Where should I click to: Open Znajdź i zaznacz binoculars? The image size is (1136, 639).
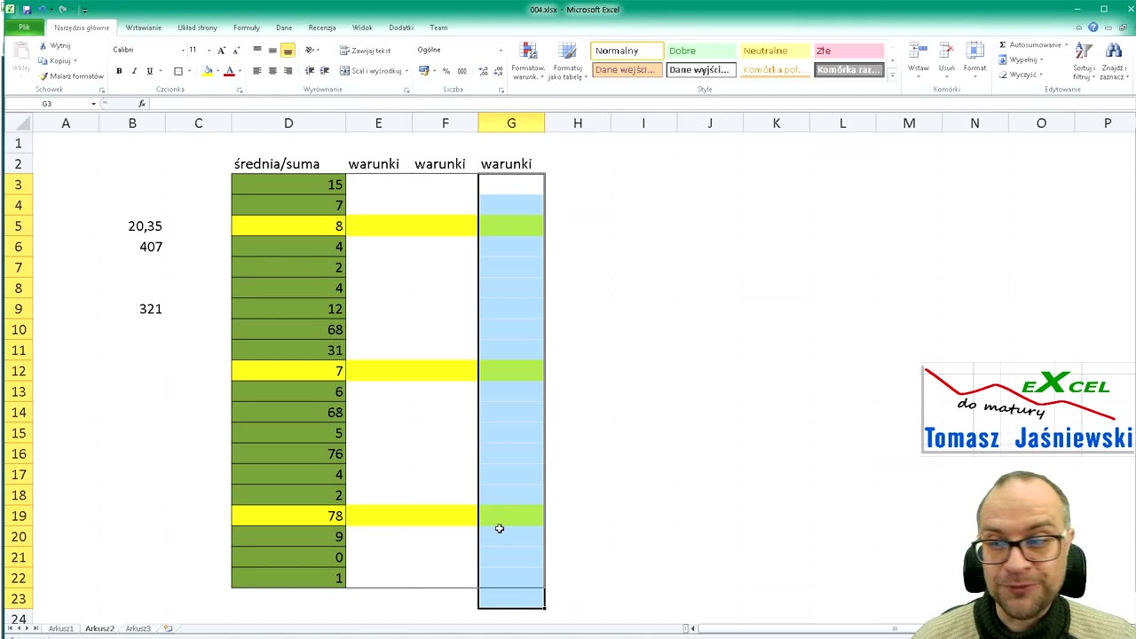click(x=1113, y=61)
